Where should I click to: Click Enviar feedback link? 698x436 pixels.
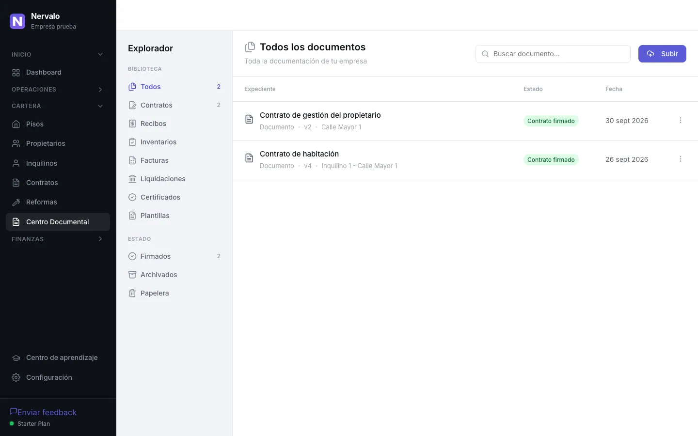click(43, 412)
